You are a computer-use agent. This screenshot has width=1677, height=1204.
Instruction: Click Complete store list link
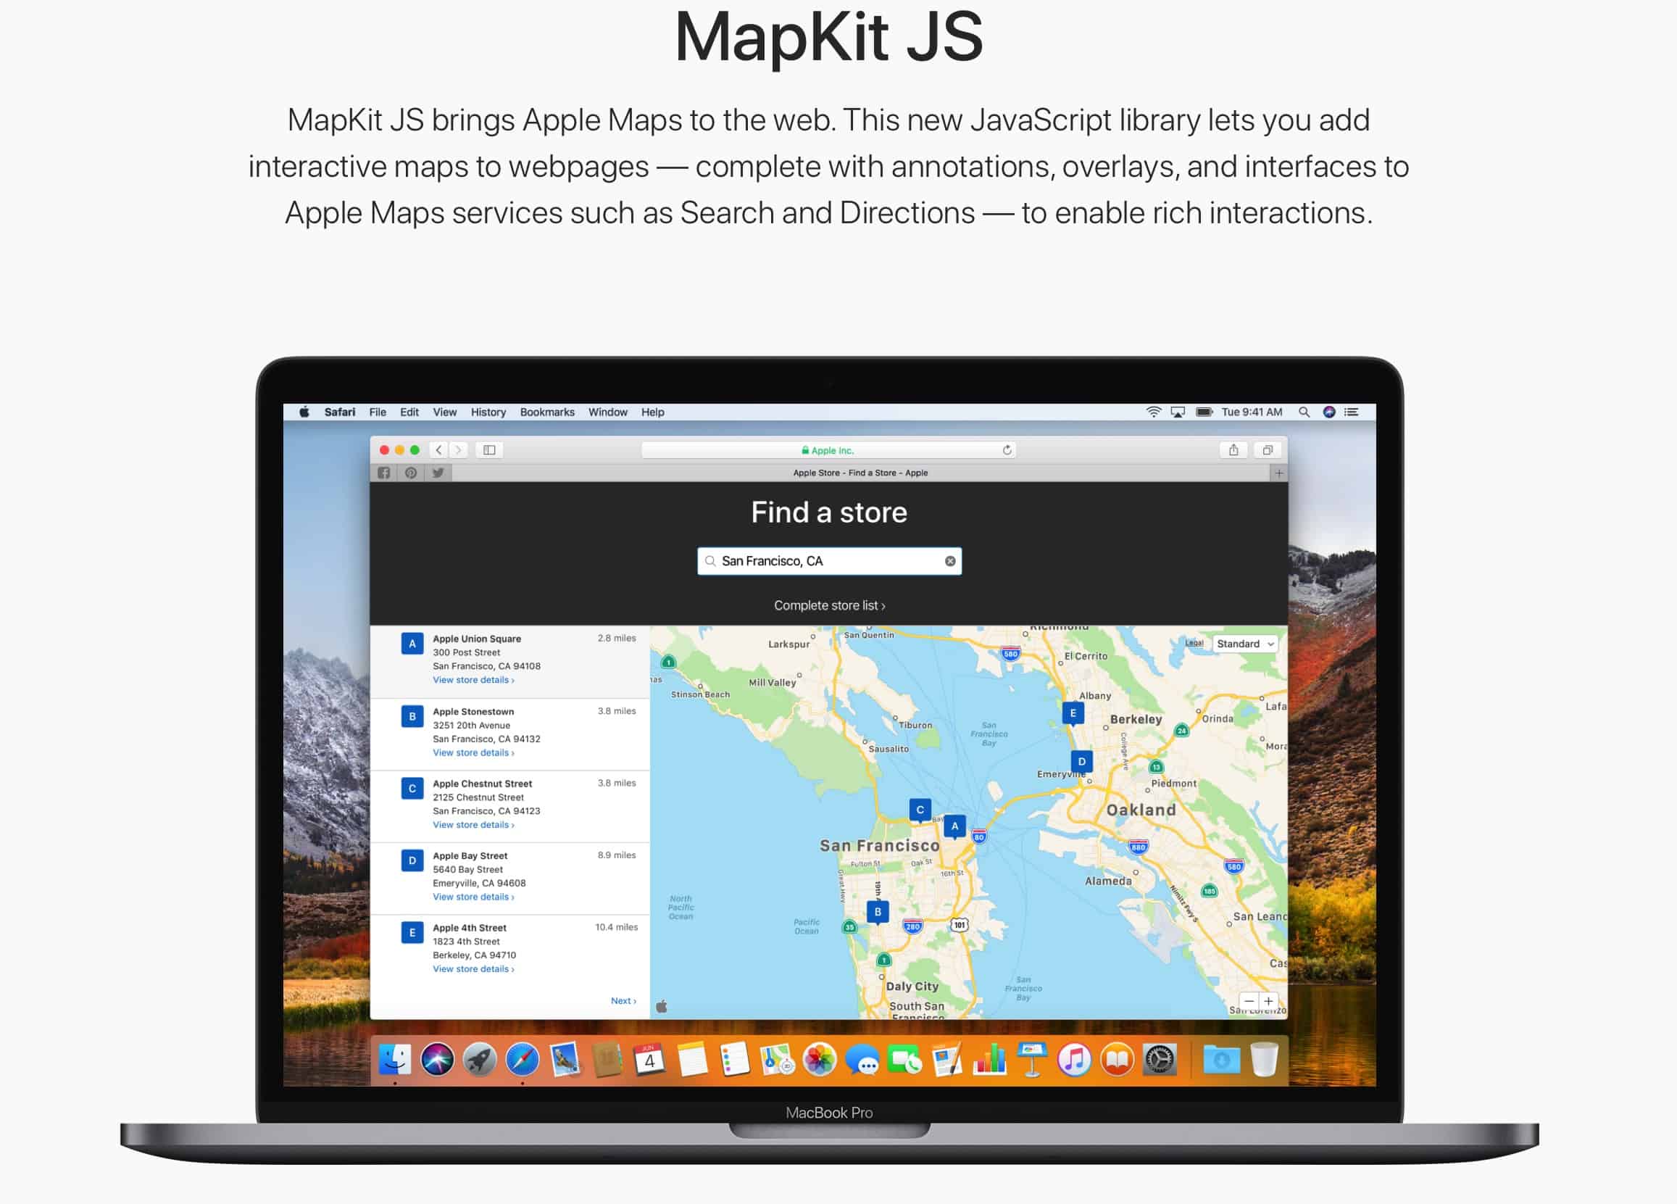coord(829,606)
